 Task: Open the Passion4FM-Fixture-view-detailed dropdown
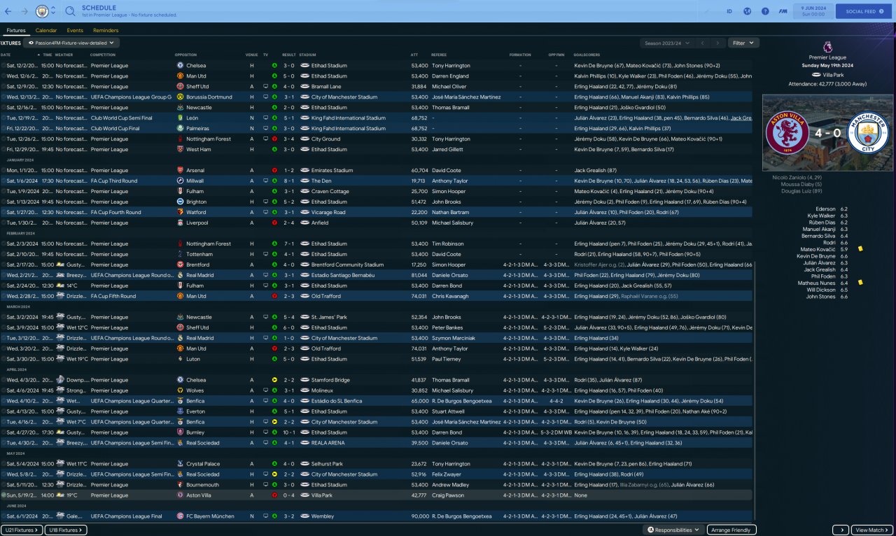71,43
